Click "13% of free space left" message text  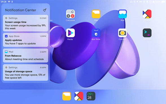25,76
